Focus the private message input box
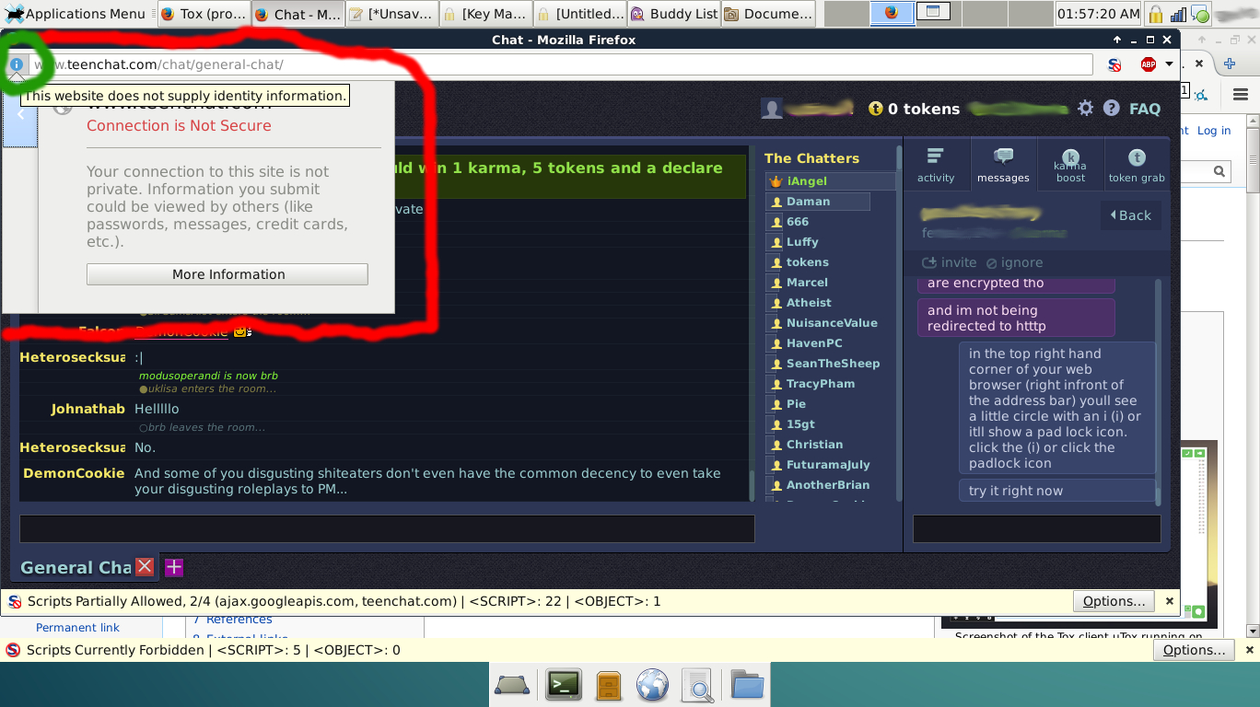 pos(1036,528)
